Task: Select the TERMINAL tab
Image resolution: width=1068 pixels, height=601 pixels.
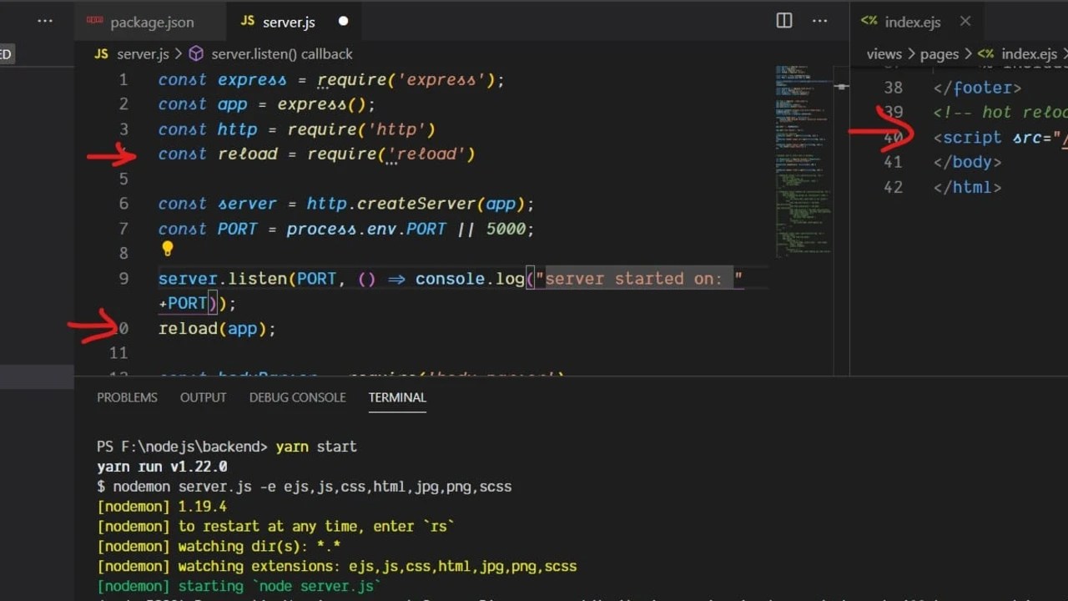Action: tap(397, 398)
